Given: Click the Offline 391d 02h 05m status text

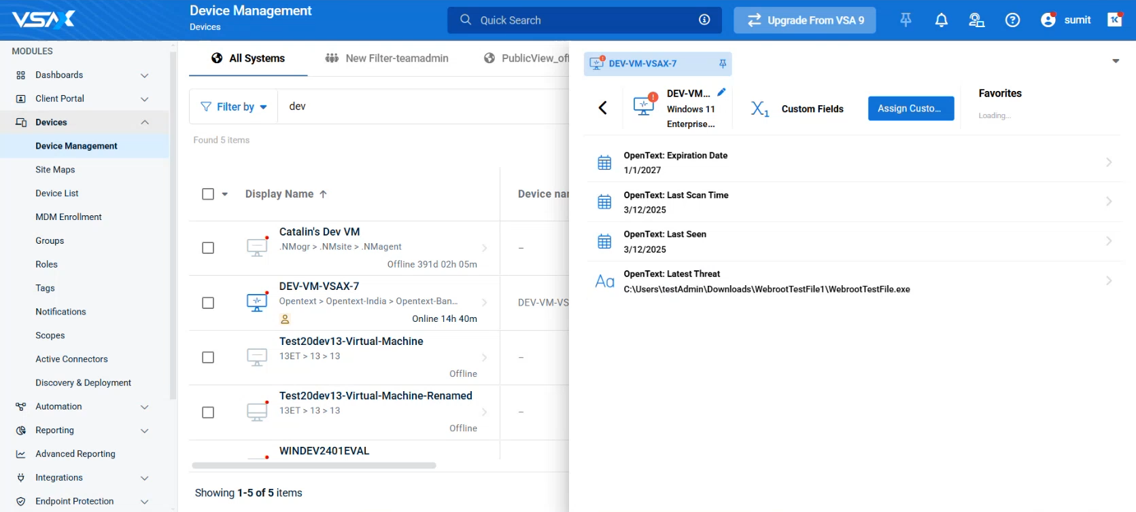Looking at the screenshot, I should click(432, 265).
